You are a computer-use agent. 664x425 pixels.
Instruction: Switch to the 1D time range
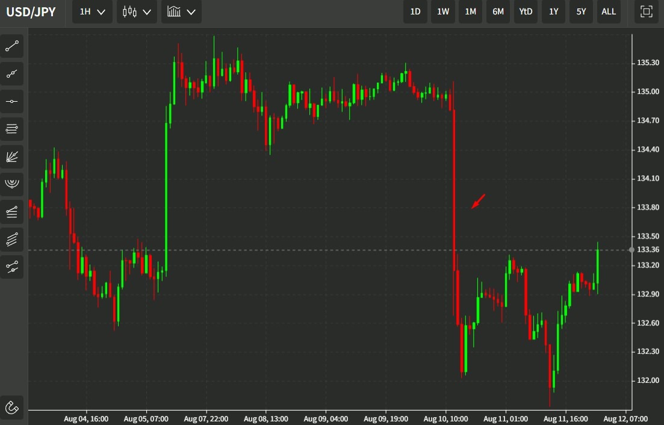point(415,11)
